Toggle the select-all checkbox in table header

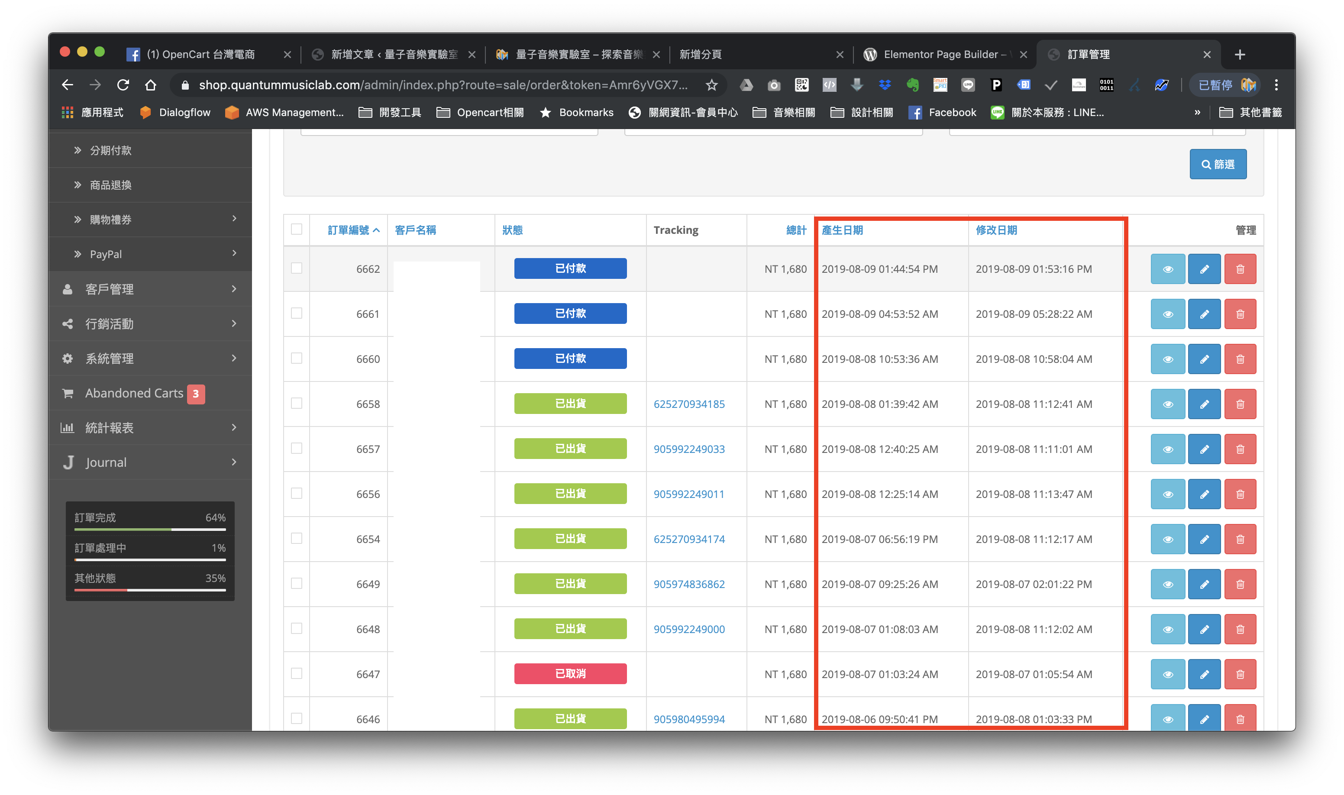point(296,229)
